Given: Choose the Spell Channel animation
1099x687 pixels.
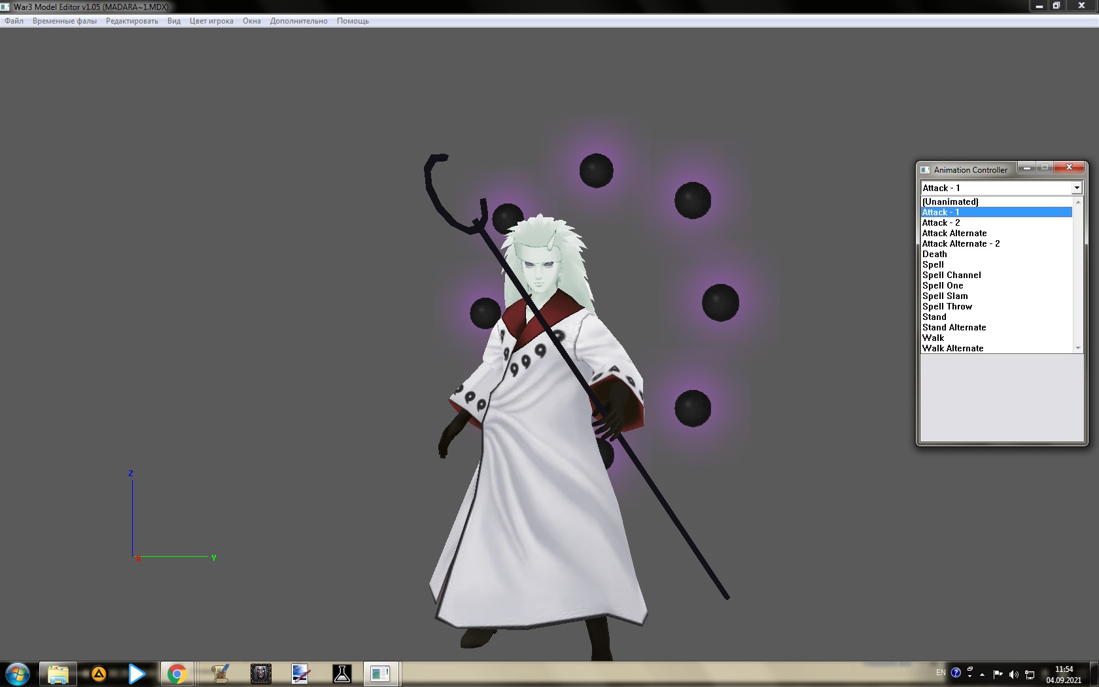Looking at the screenshot, I should click(x=996, y=275).
